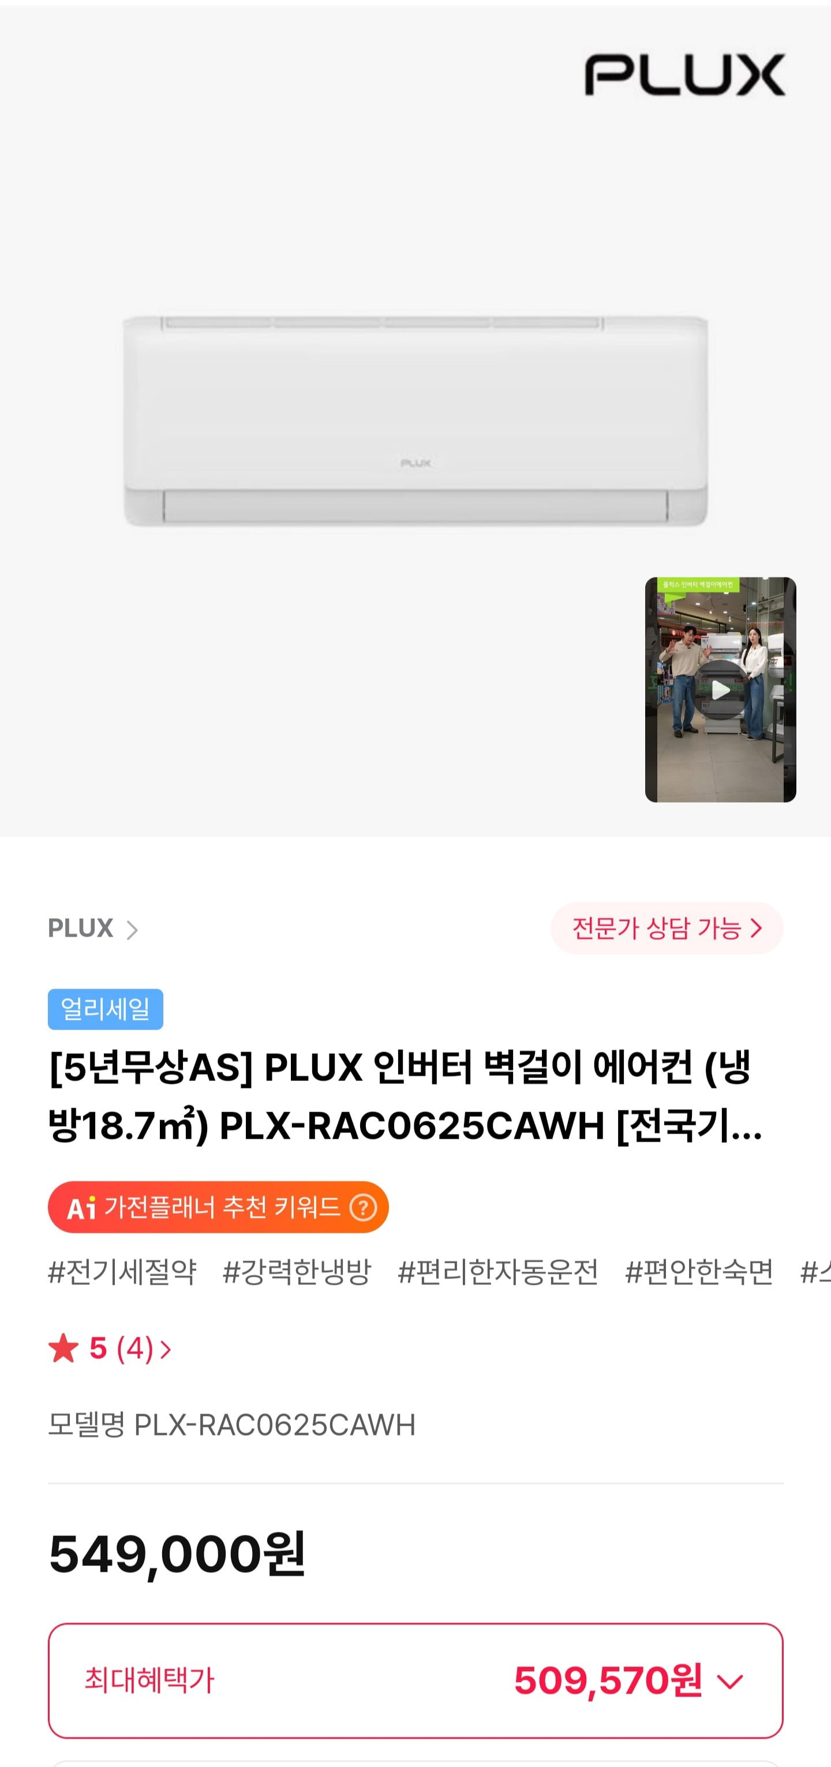
Task: Click the question mark help icon
Action: (364, 1207)
